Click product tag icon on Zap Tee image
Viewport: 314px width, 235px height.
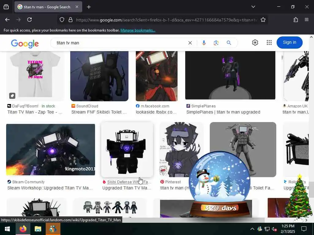12,96
